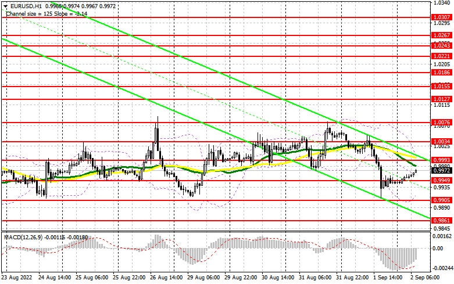Screen dimensions: 454x284
Task: Select the 0.9949 support level label
Action: click(441, 181)
